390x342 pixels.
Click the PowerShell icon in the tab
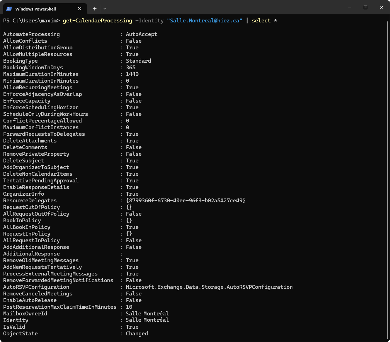tap(9, 9)
